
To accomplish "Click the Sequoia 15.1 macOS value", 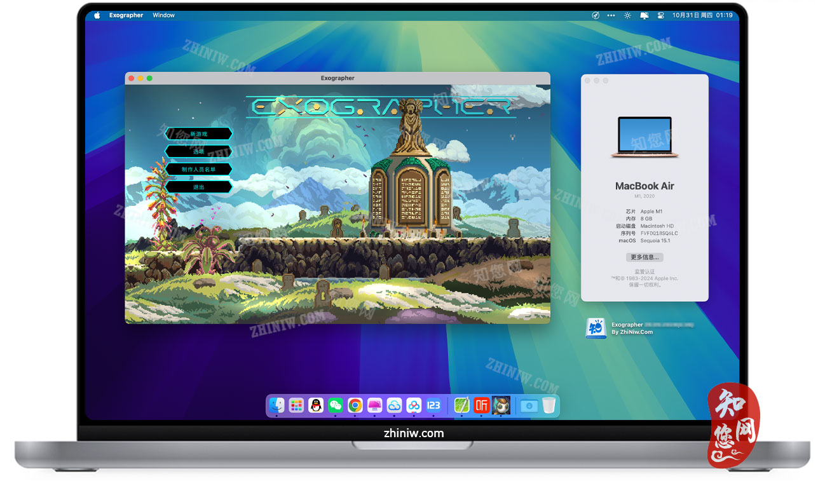I will pos(655,240).
